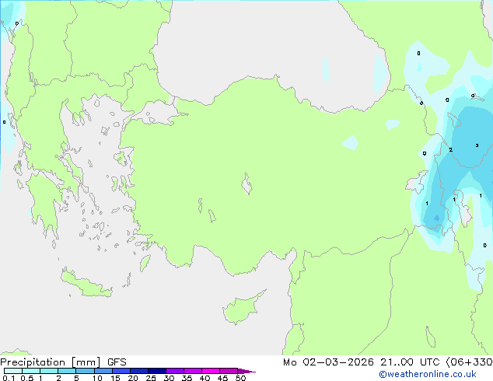Click the legend label '25'
This screenshot has height=381, width=493.
point(151,378)
